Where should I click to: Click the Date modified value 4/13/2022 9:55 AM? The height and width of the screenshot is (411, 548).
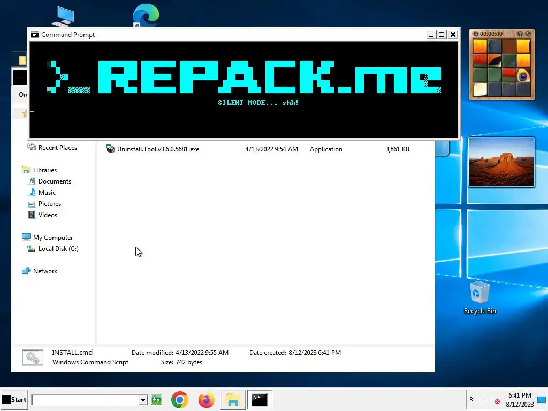coord(202,352)
